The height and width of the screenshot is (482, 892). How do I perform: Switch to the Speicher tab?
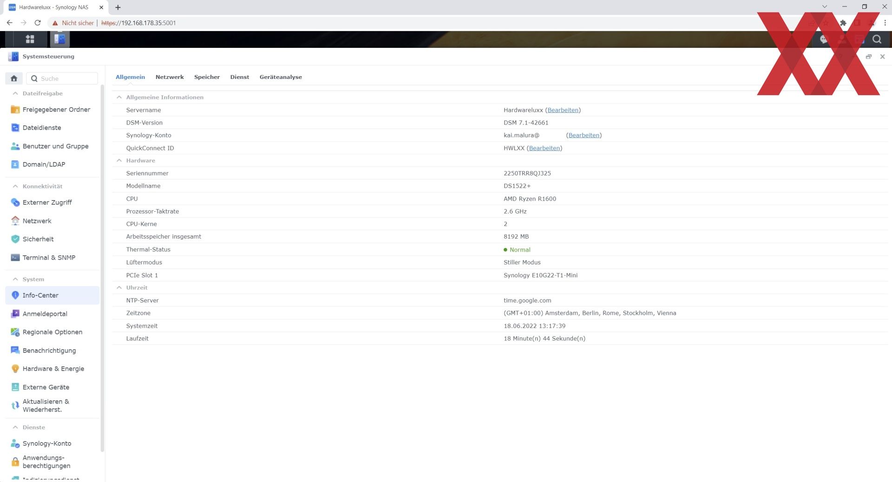coord(207,77)
